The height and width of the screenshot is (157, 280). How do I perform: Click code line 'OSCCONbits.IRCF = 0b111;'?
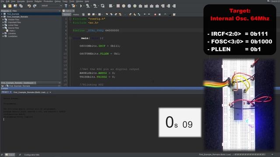point(100,46)
